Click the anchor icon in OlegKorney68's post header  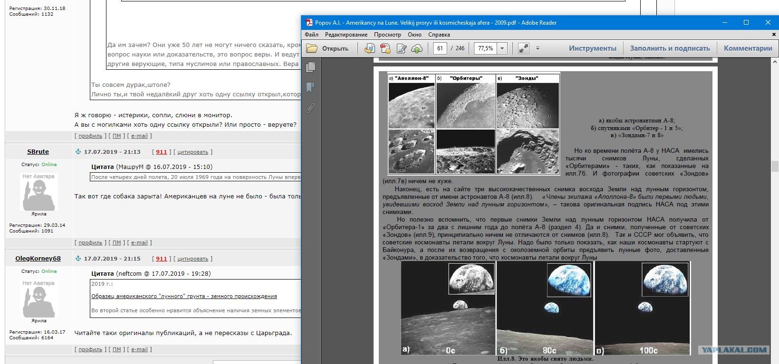point(78,259)
